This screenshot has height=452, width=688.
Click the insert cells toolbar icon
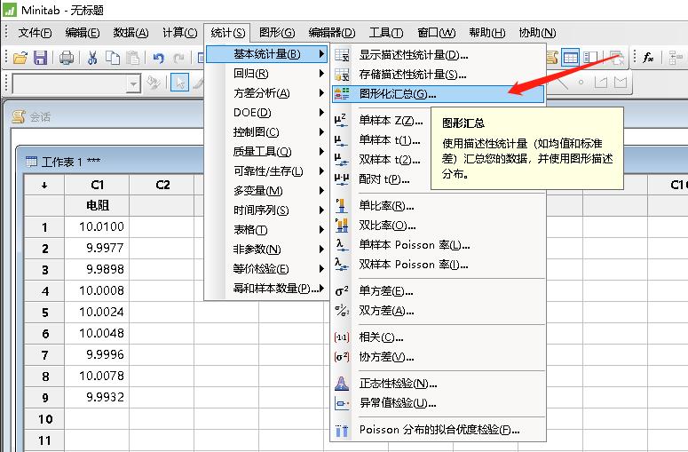coord(676,58)
